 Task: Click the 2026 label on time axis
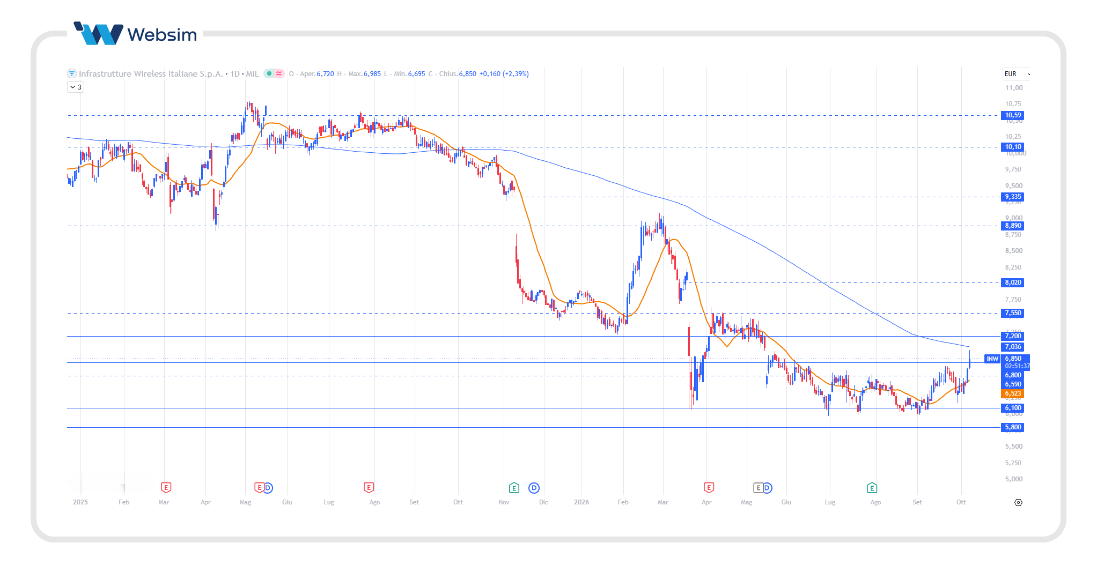pyautogui.click(x=581, y=502)
